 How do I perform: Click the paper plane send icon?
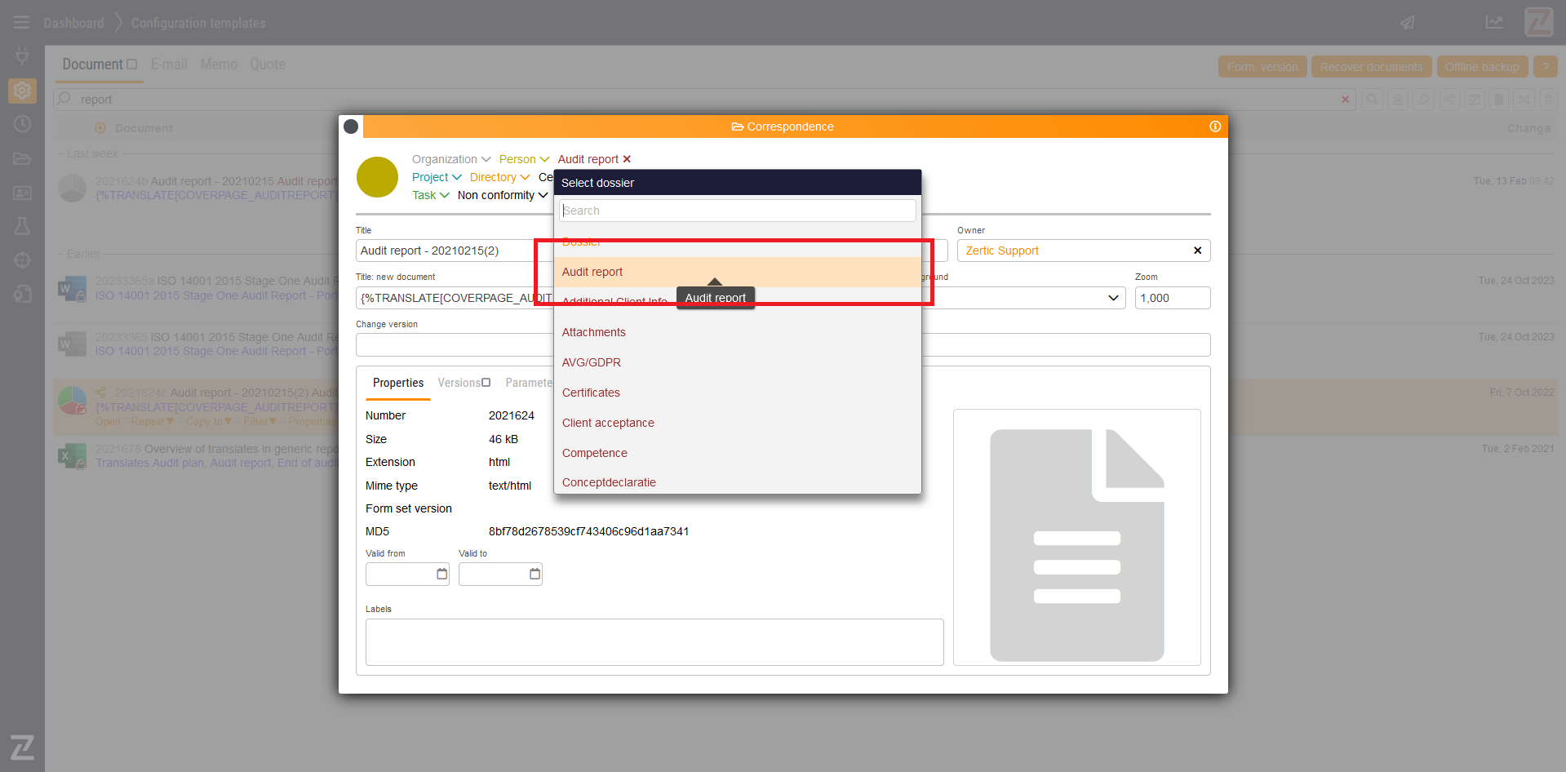[x=1408, y=23]
